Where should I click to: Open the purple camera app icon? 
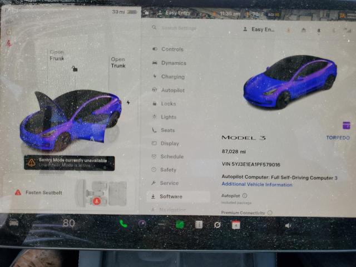pyautogui.click(x=142, y=224)
